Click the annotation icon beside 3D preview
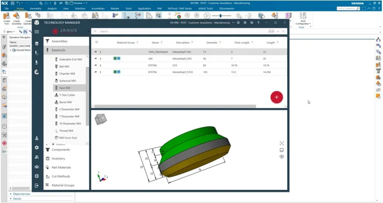The height and width of the screenshot is (203, 383). coord(282,150)
